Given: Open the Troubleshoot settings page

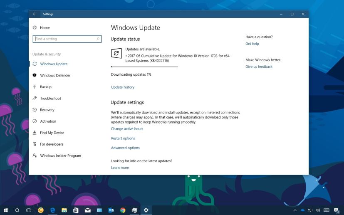Looking at the screenshot, I should [50, 98].
